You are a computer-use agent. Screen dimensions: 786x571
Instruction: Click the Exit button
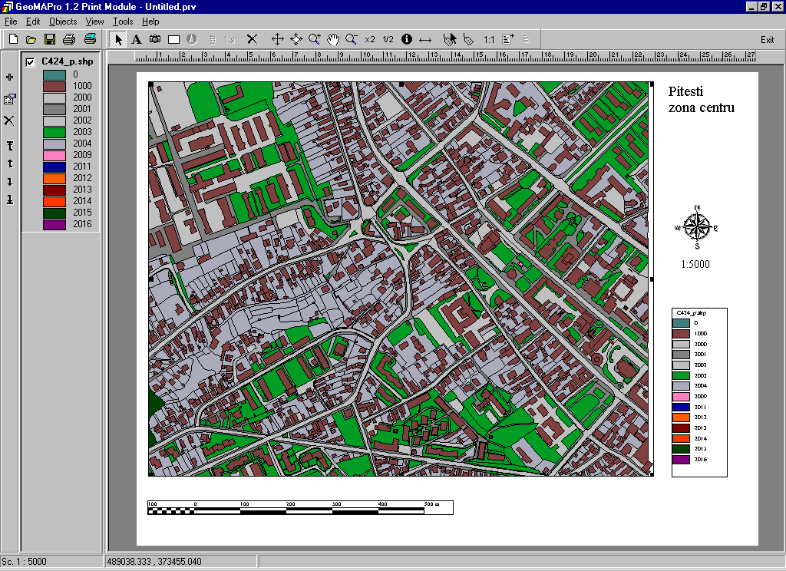coord(767,40)
